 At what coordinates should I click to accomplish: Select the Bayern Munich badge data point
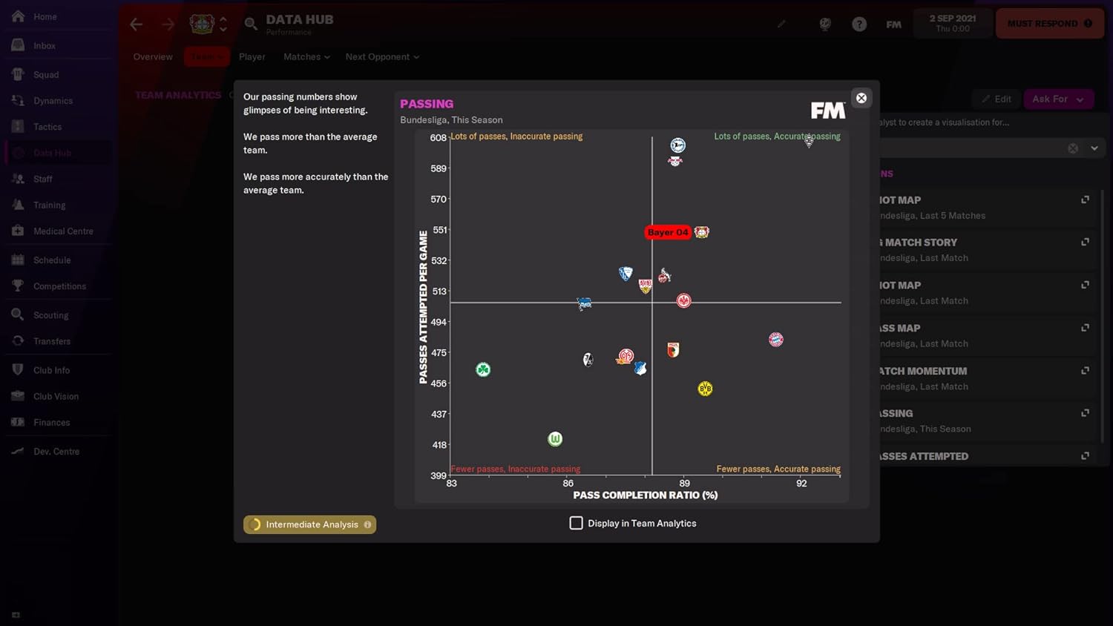pyautogui.click(x=775, y=340)
